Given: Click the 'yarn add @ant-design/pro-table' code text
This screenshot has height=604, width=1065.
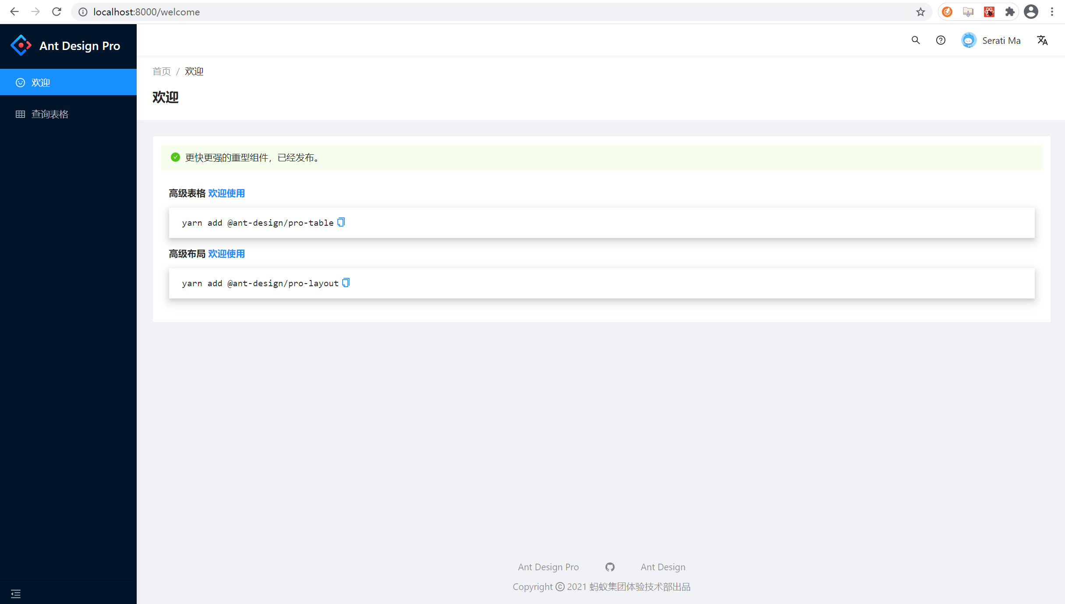Looking at the screenshot, I should pos(258,223).
